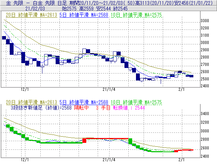Click the chart title 金 先限 － 白金 先限 日足
The image size is (217, 164).
pyautogui.click(x=37, y=3)
